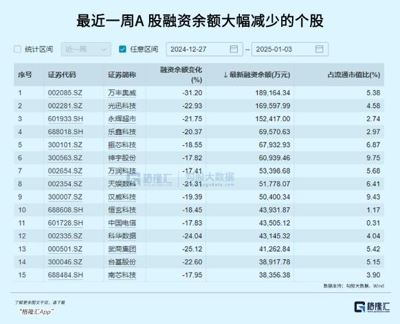Image resolution: width=400 pixels, height=324 pixels.
Task: Click stock name 中国电信
Action: coord(122,223)
